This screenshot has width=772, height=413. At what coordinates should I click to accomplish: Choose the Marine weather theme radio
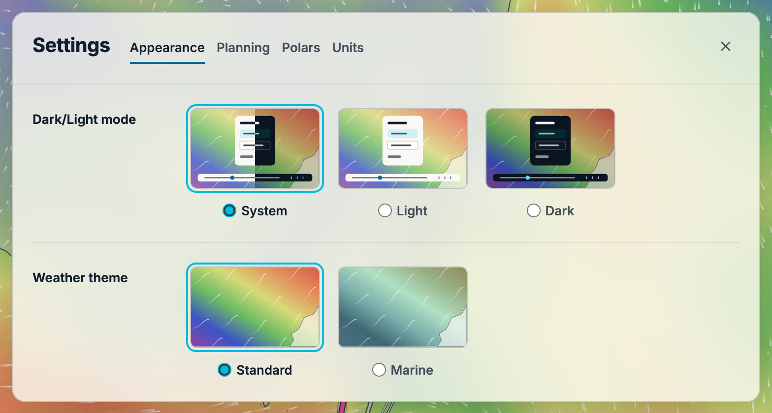(x=379, y=370)
